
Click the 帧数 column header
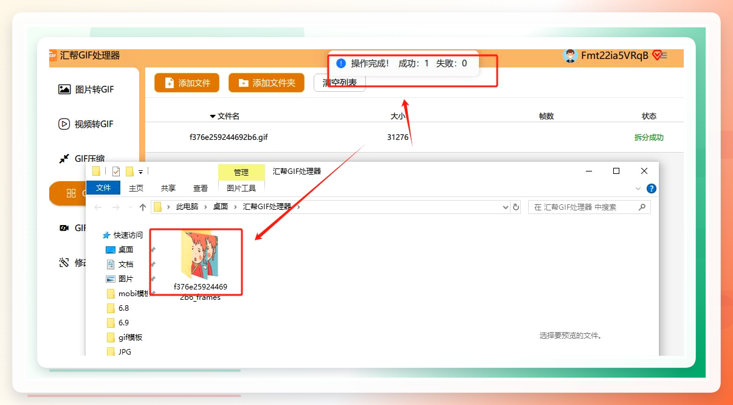pyautogui.click(x=546, y=116)
